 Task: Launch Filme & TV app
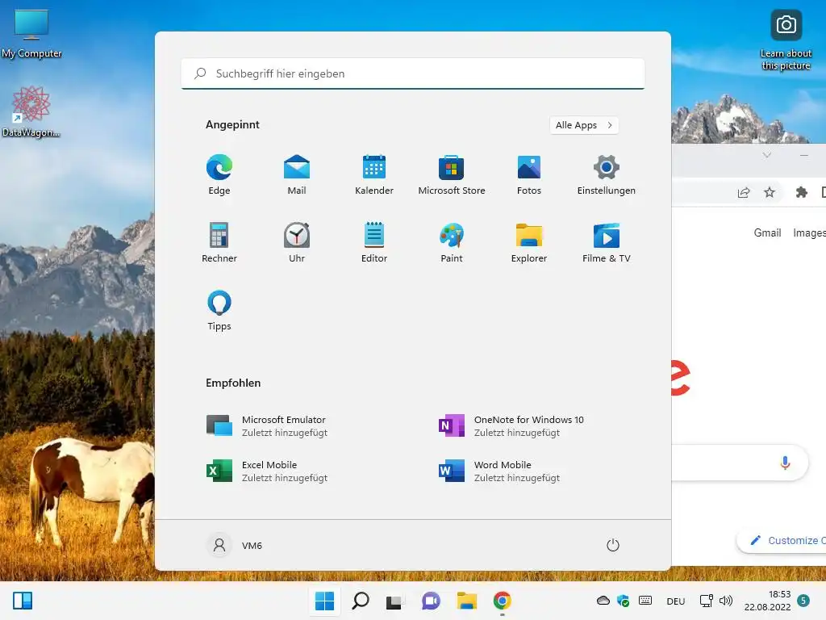(x=607, y=242)
